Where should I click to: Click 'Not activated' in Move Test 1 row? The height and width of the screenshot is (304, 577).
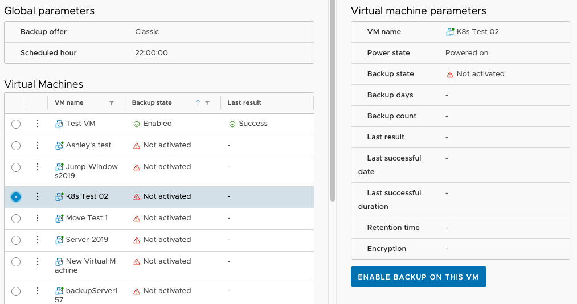[167, 217]
